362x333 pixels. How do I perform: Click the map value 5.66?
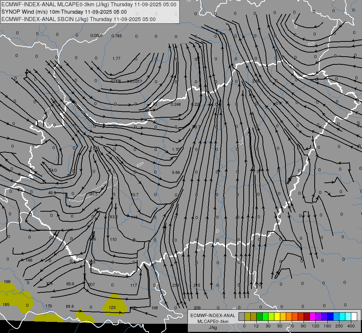coord(176,173)
